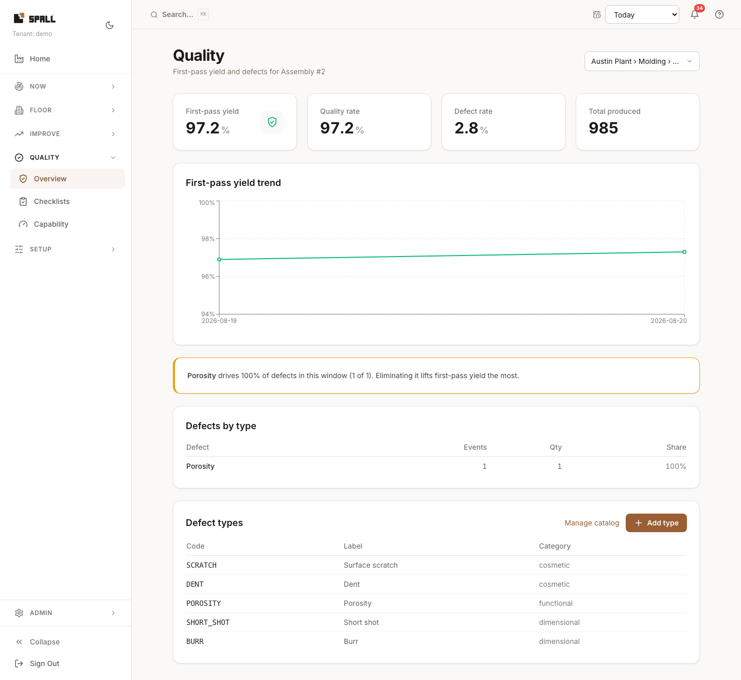Click the ADMIN gear icon
741x680 pixels.
(19, 613)
